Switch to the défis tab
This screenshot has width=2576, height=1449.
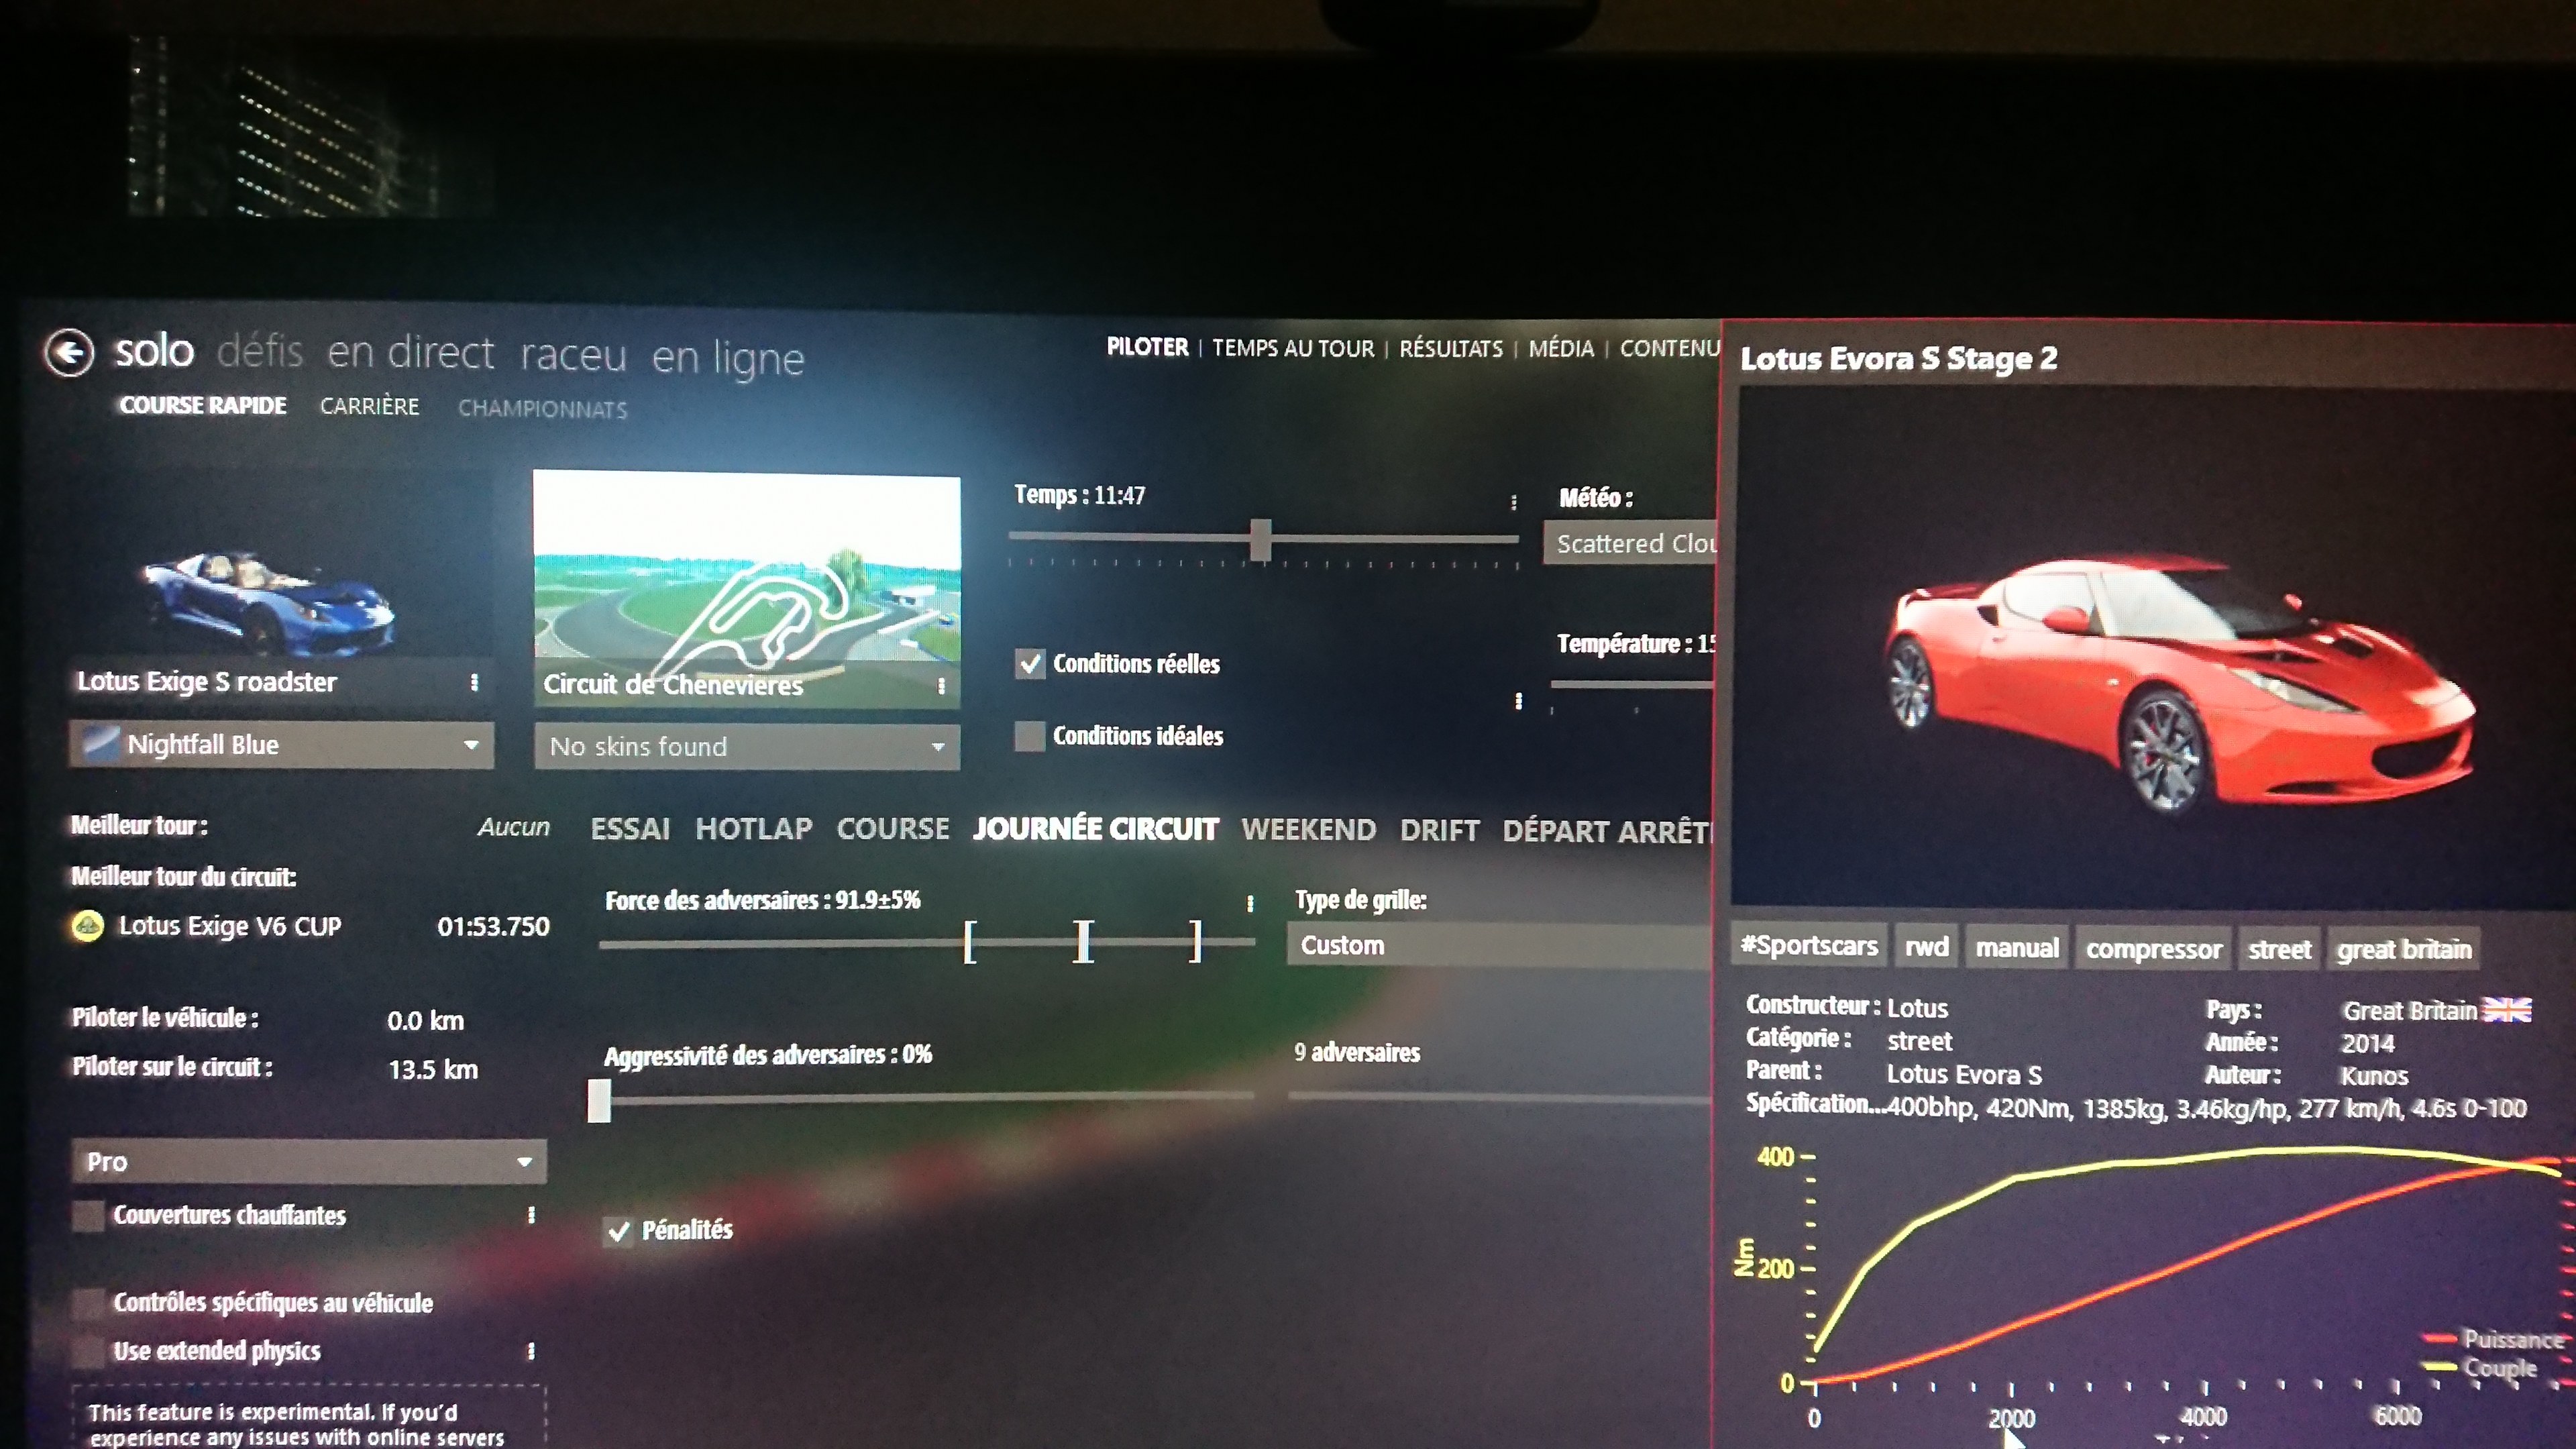(x=260, y=352)
